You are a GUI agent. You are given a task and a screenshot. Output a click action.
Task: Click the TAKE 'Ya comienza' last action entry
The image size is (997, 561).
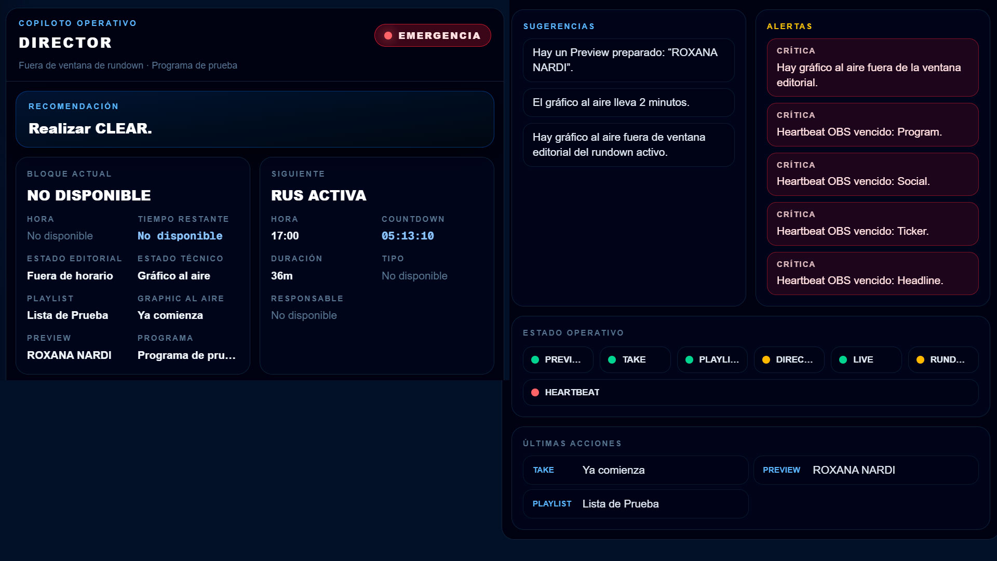636,470
